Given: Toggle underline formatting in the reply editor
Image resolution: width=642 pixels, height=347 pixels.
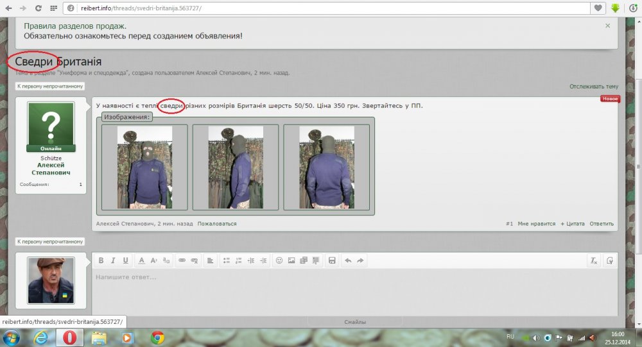Looking at the screenshot, I should click(x=125, y=260).
